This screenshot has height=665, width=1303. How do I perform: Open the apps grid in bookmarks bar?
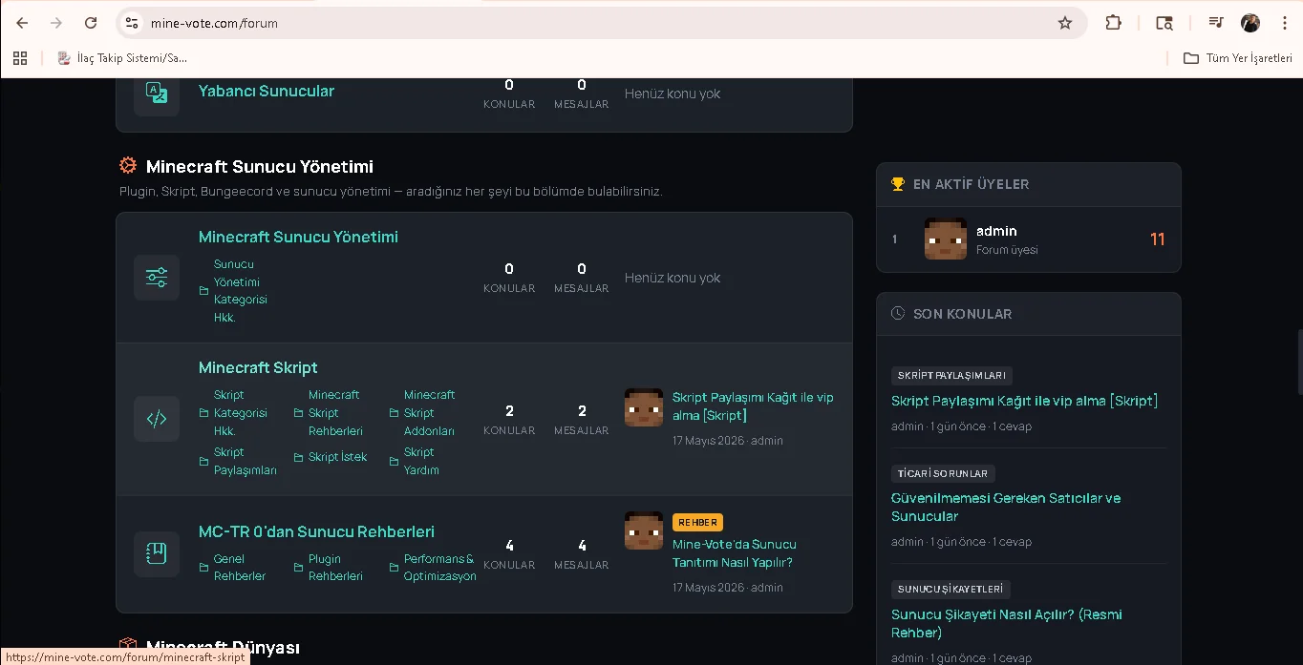point(20,58)
